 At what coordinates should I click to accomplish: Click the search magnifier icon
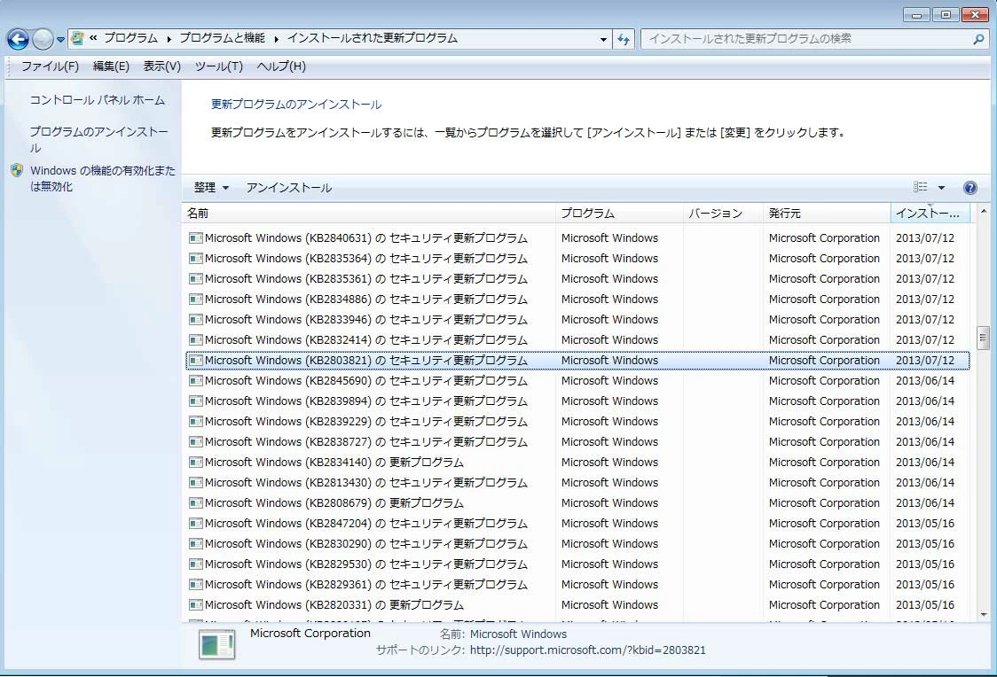click(978, 39)
